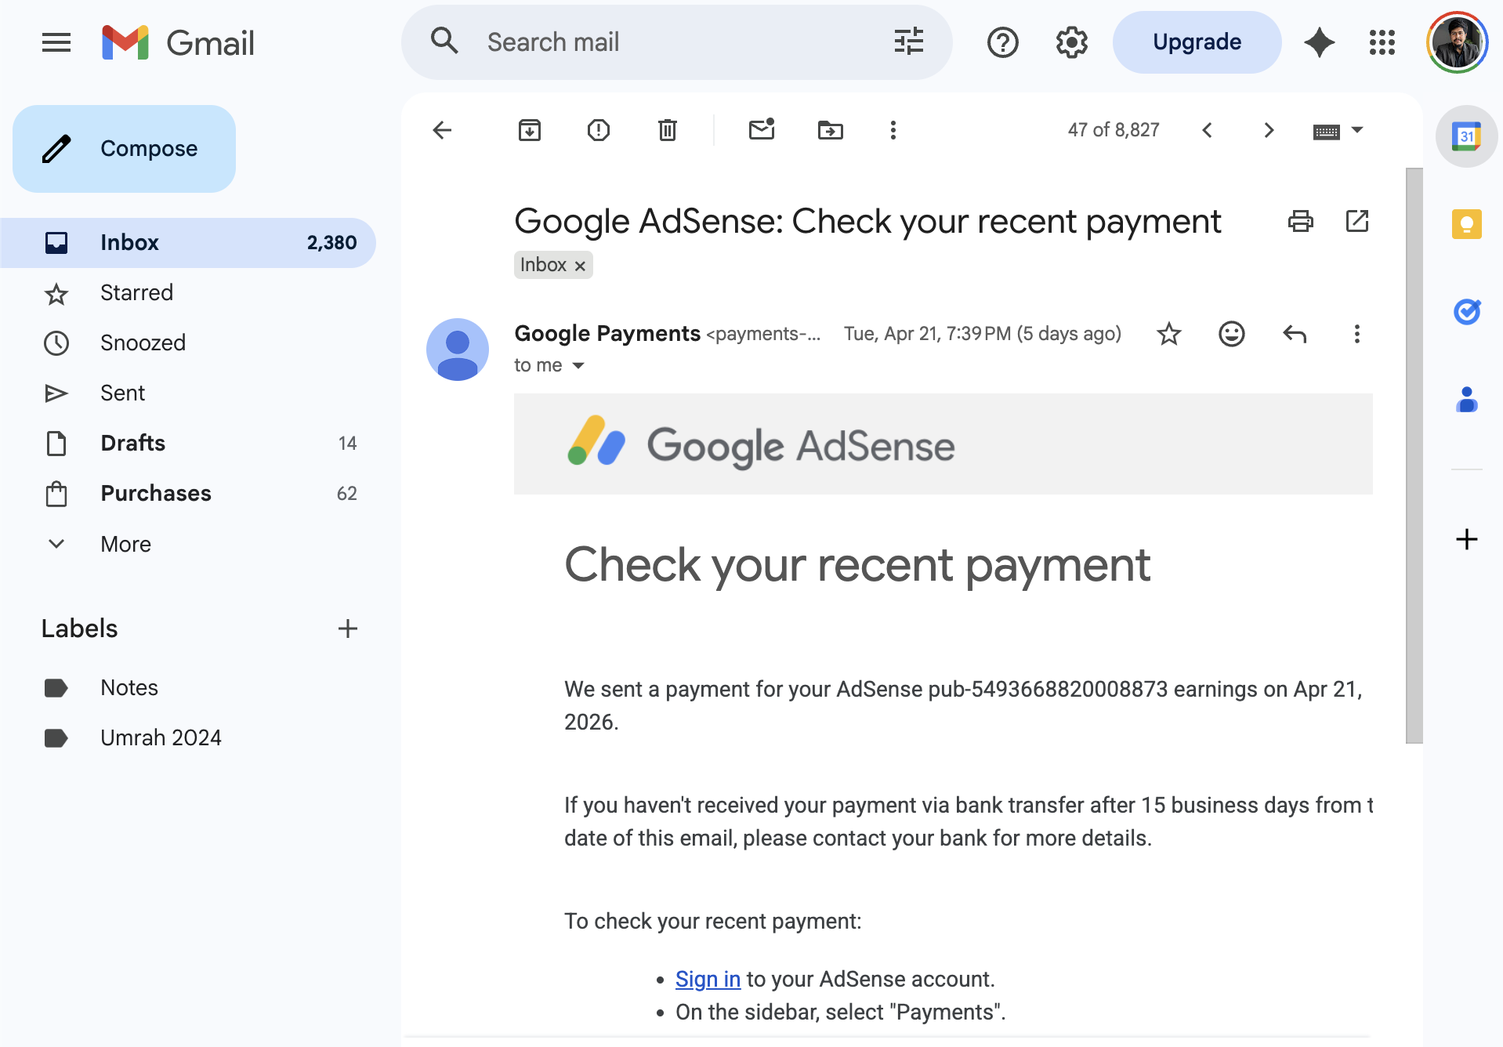Click the Compose button
This screenshot has width=1503, height=1047.
[124, 149]
